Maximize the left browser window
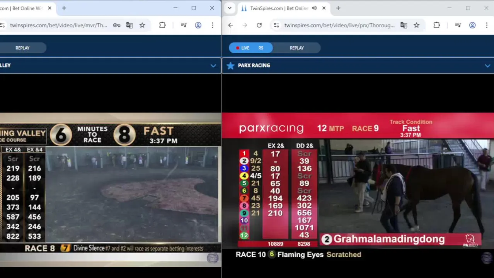 (194, 8)
